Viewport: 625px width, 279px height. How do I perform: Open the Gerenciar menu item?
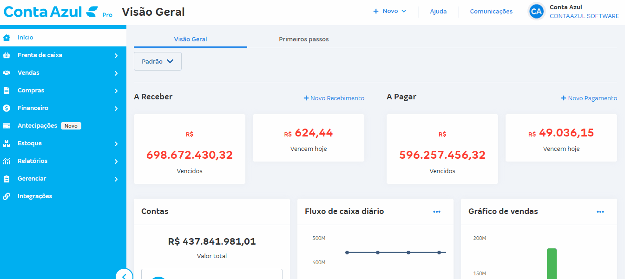point(63,179)
